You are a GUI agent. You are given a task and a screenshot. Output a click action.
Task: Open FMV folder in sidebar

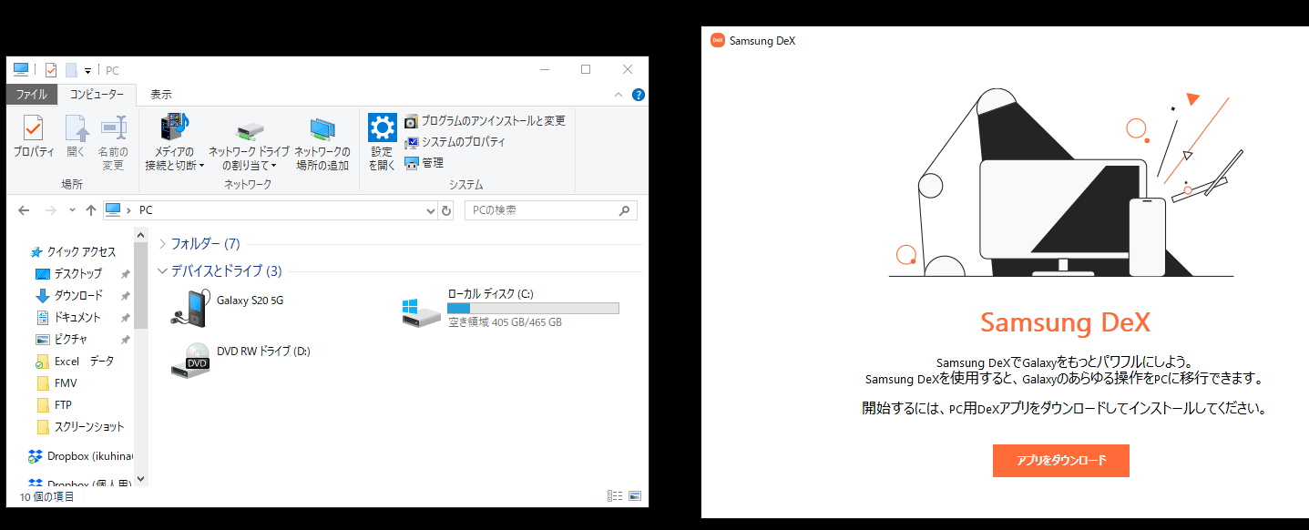(x=56, y=383)
